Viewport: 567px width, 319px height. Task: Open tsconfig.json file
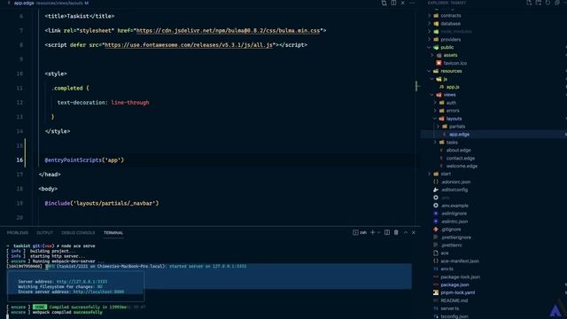tap(454, 316)
